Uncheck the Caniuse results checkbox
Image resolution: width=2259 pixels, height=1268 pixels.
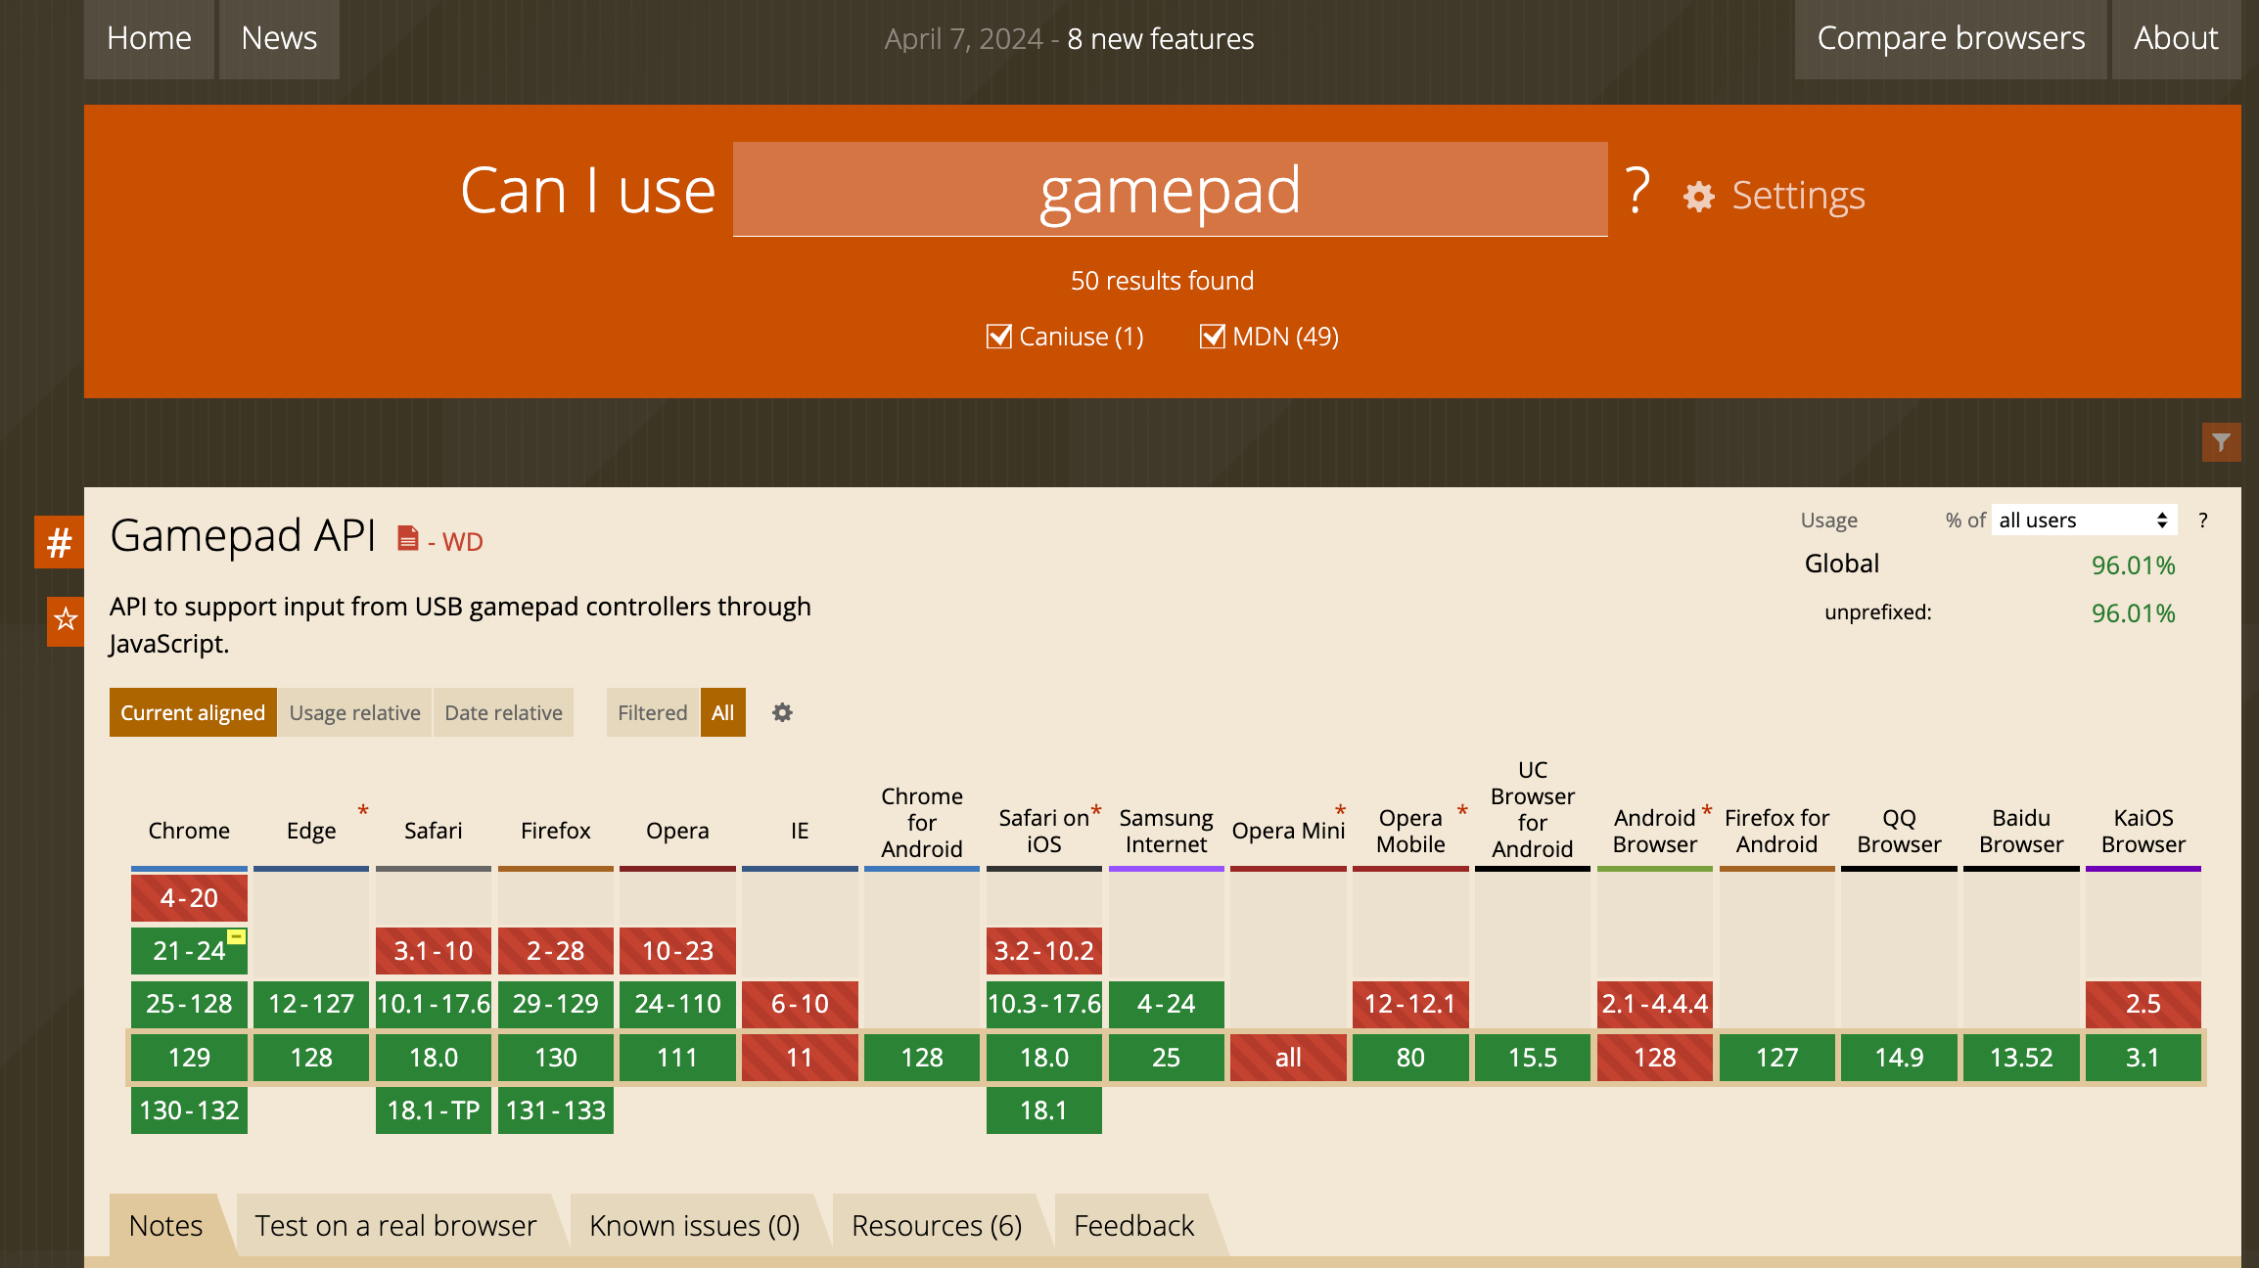tap(998, 337)
